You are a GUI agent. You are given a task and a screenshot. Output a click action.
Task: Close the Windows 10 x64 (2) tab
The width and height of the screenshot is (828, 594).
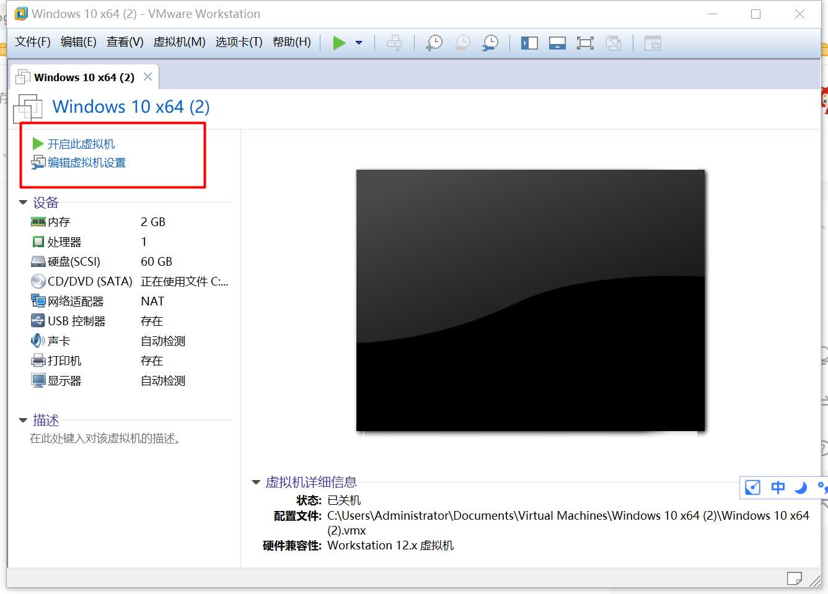point(148,77)
